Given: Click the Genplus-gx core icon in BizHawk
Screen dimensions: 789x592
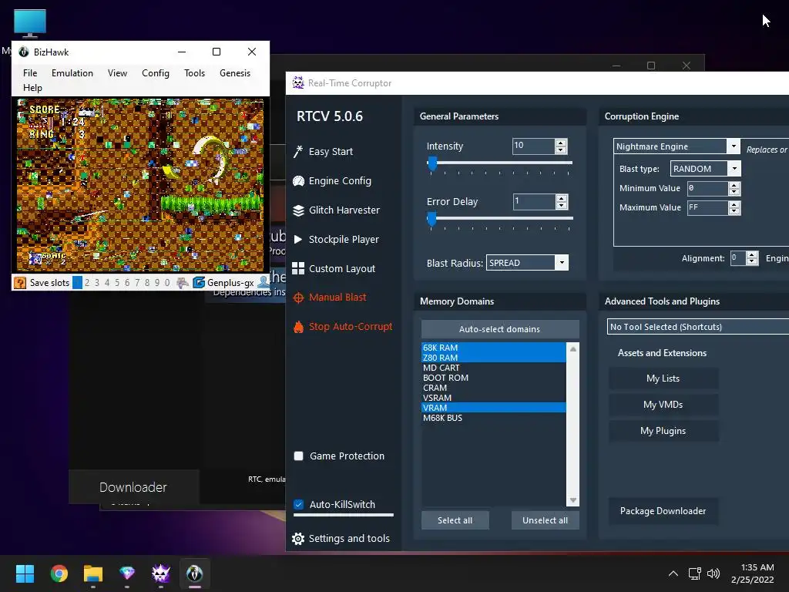Looking at the screenshot, I should point(200,282).
